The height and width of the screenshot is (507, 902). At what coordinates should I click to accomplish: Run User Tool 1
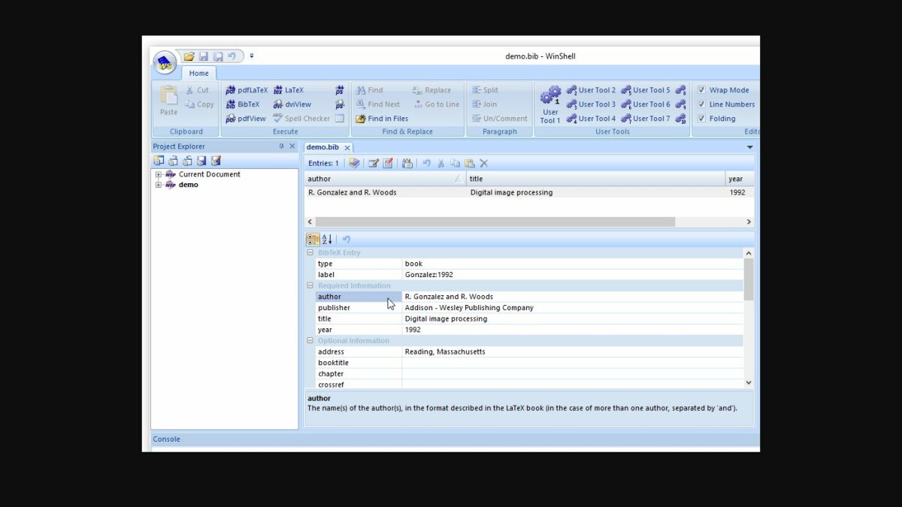550,104
